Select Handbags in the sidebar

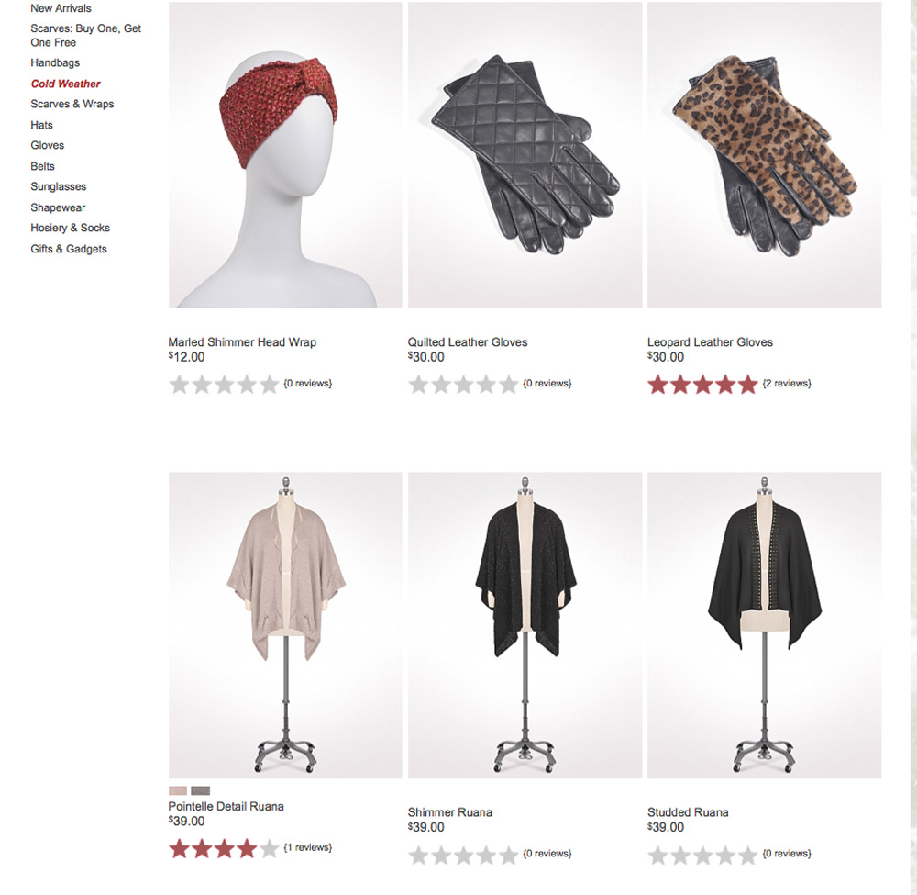click(55, 62)
